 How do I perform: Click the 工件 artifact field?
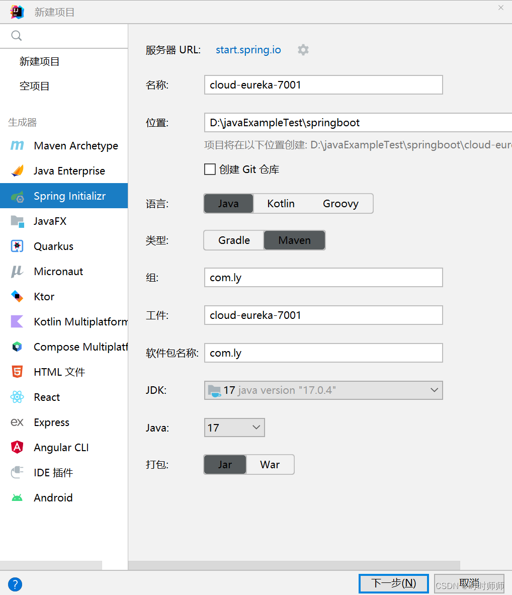point(323,315)
